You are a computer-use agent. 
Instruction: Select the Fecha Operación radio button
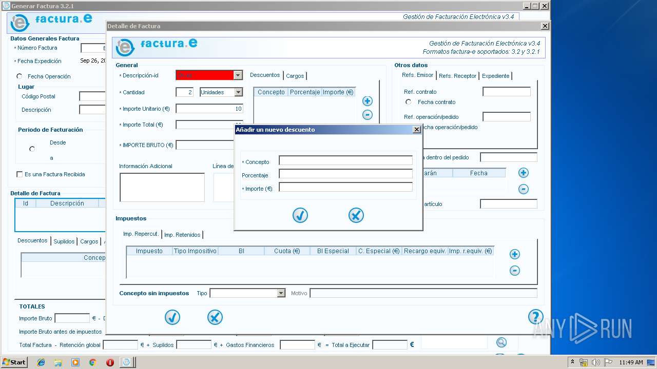coord(20,76)
